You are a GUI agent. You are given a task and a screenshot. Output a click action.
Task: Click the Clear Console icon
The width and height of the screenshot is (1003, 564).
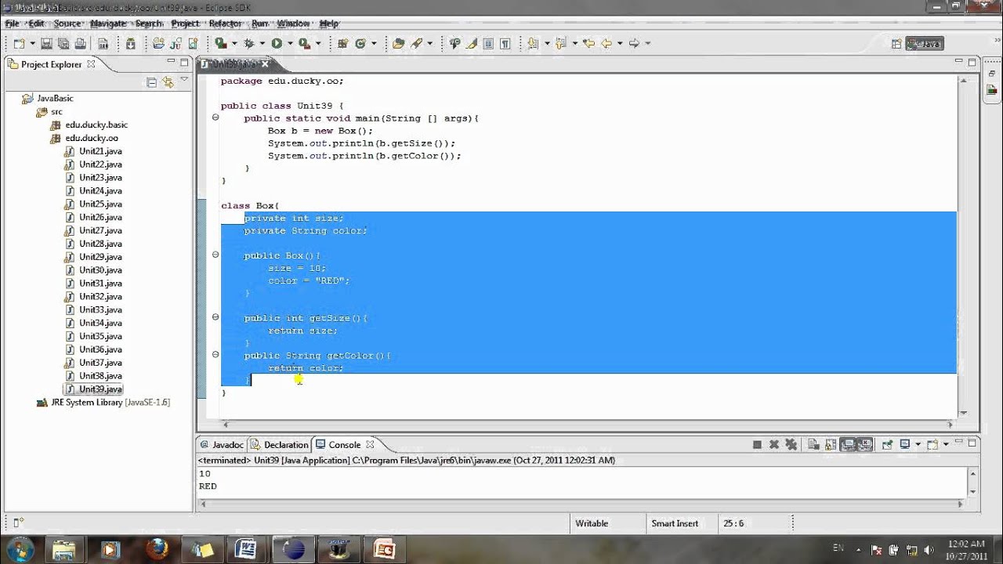pyautogui.click(x=813, y=445)
